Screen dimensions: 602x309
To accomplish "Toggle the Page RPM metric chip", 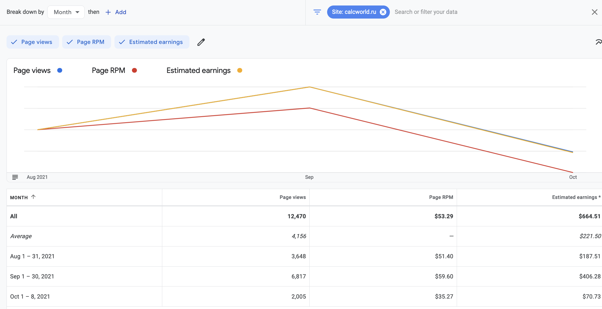I will tap(86, 42).
